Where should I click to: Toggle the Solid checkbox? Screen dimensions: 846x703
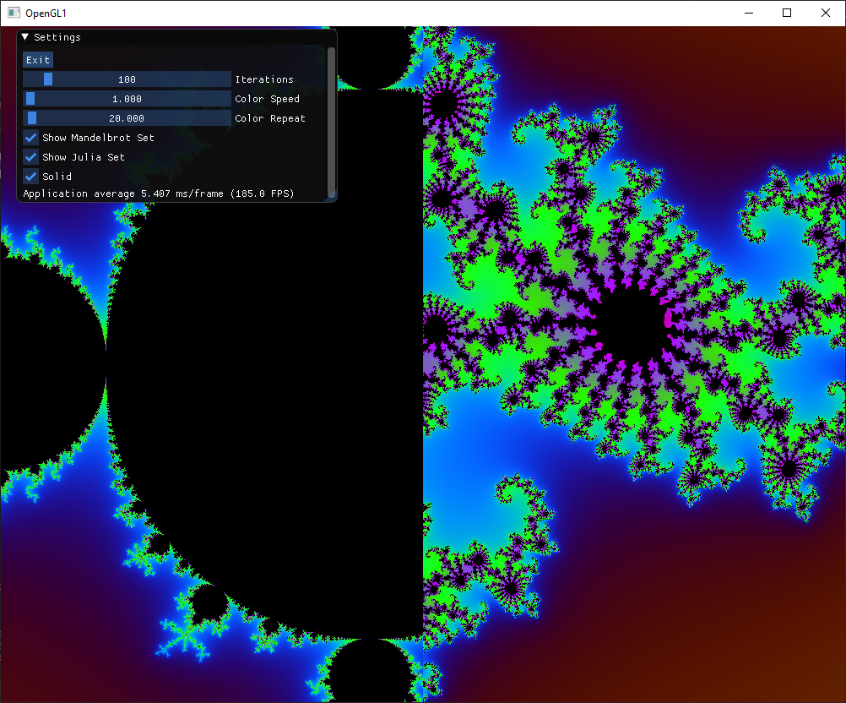[x=31, y=177]
